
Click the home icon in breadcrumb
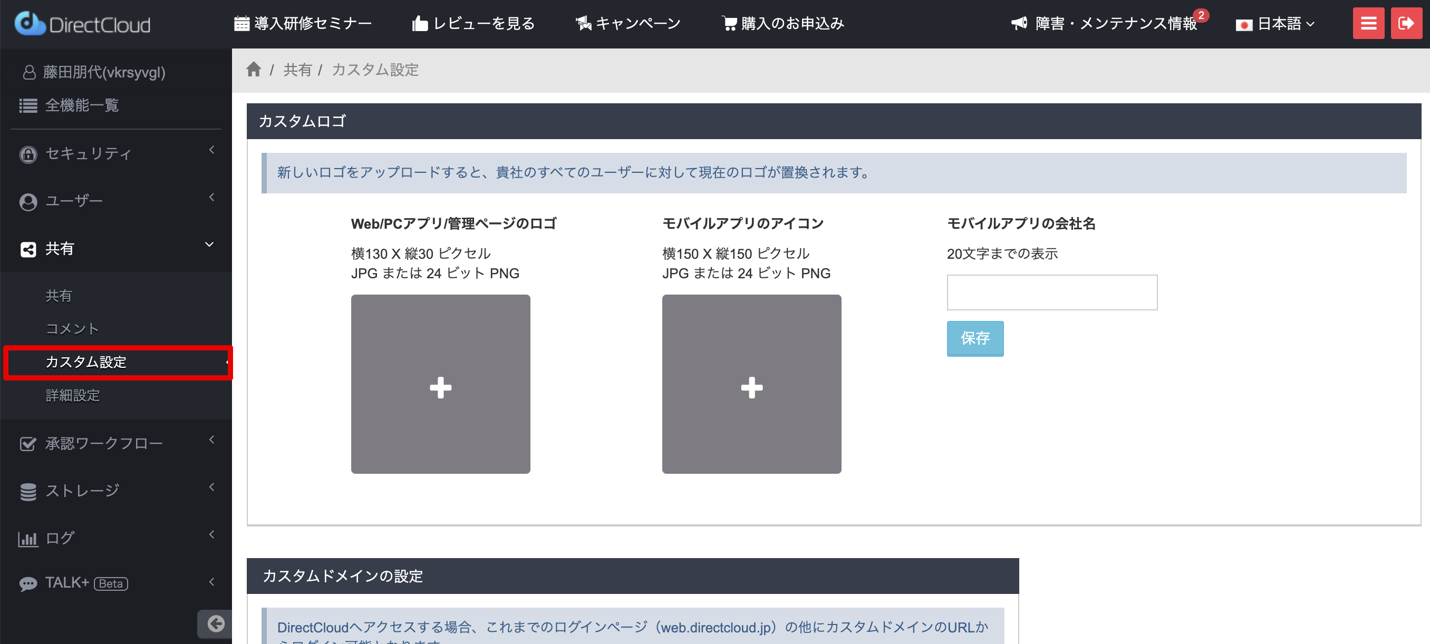pyautogui.click(x=254, y=70)
